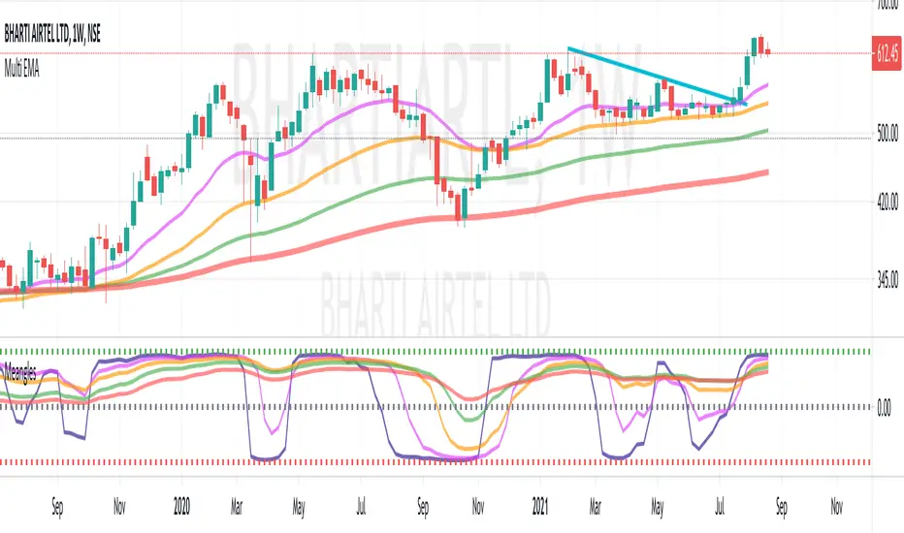Screen dimensions: 904x533
Task: Click the Mar label right after 2020
Action: (x=237, y=507)
